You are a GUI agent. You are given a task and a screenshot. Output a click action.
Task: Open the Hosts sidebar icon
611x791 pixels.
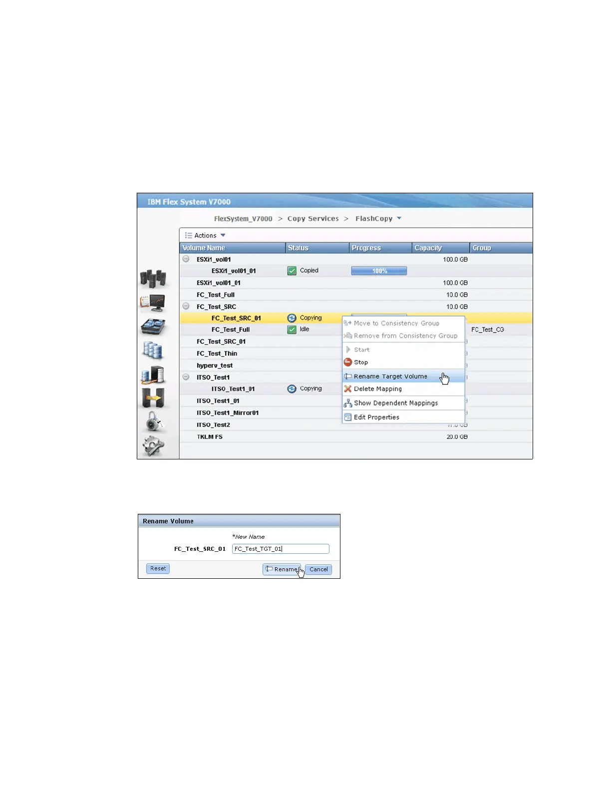click(x=153, y=375)
